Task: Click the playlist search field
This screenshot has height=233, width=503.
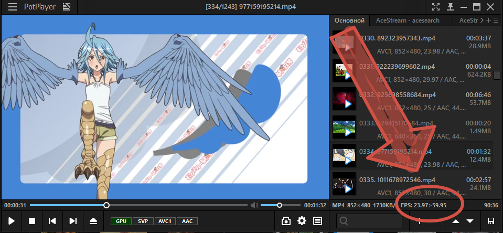Action: point(369,221)
